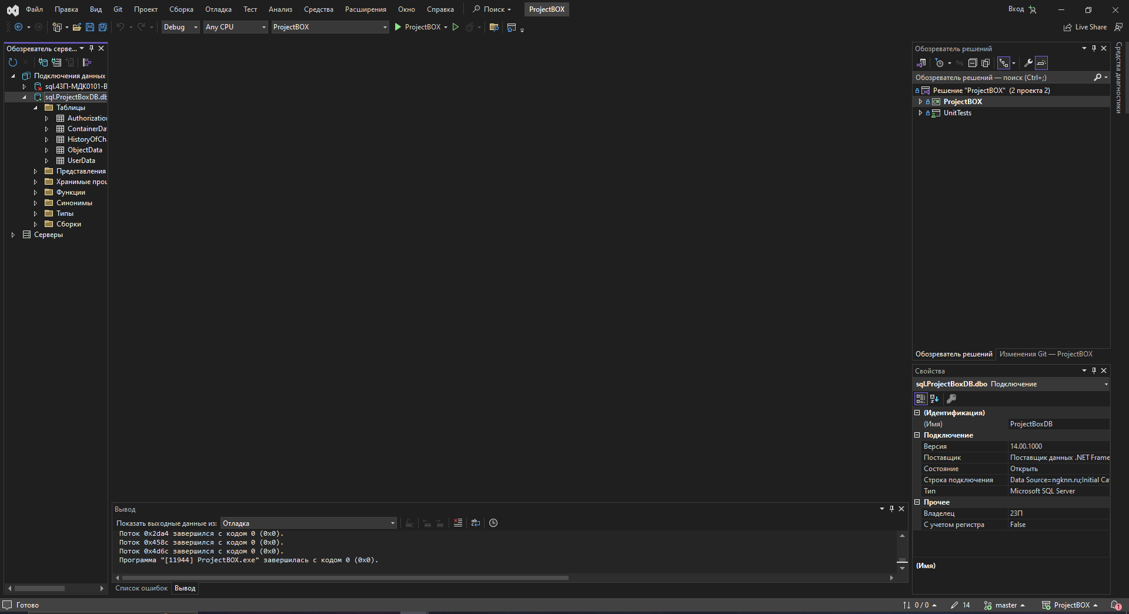Viewport: 1129px width, 614px height.
Task: Open the Файл menu
Action: [x=34, y=9]
